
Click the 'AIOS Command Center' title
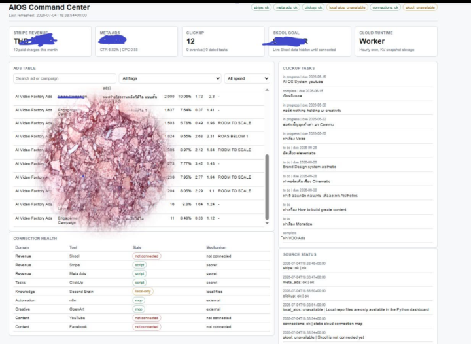49,7
